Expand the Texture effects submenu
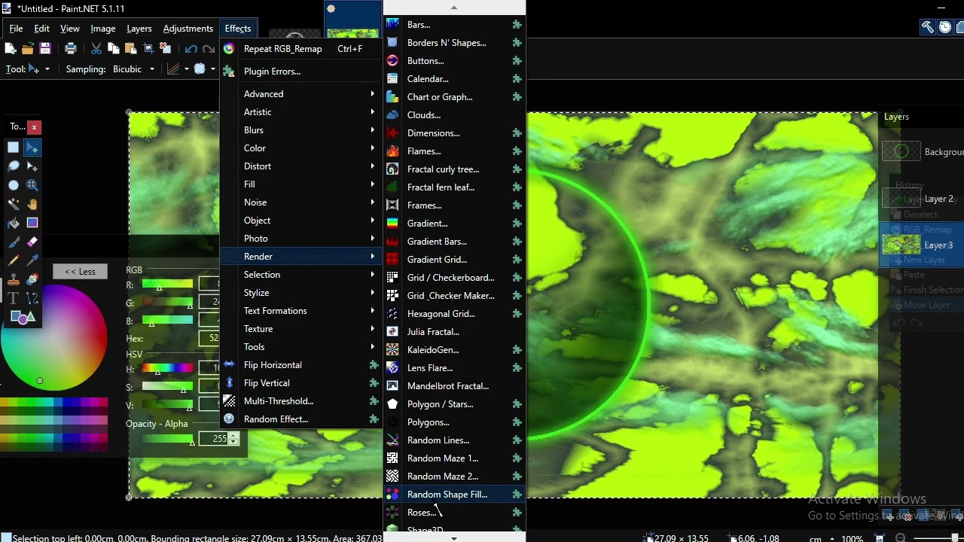The width and height of the screenshot is (964, 542). pyautogui.click(x=302, y=329)
